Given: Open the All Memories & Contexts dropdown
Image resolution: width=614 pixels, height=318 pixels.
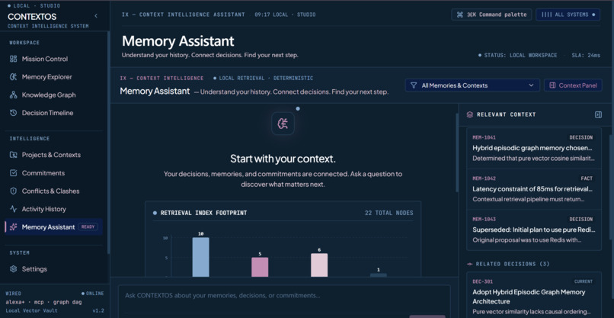Looking at the screenshot, I should point(472,85).
